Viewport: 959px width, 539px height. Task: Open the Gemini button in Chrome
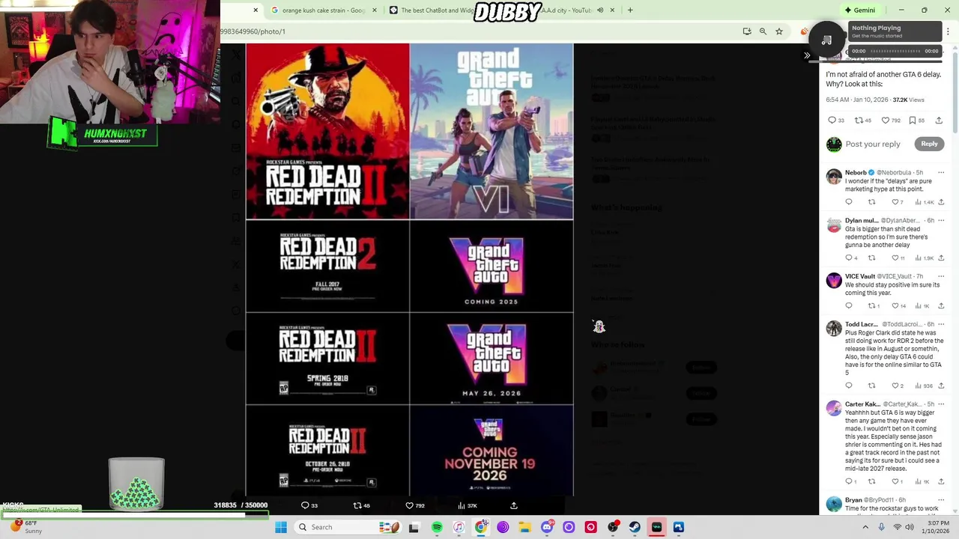(860, 10)
